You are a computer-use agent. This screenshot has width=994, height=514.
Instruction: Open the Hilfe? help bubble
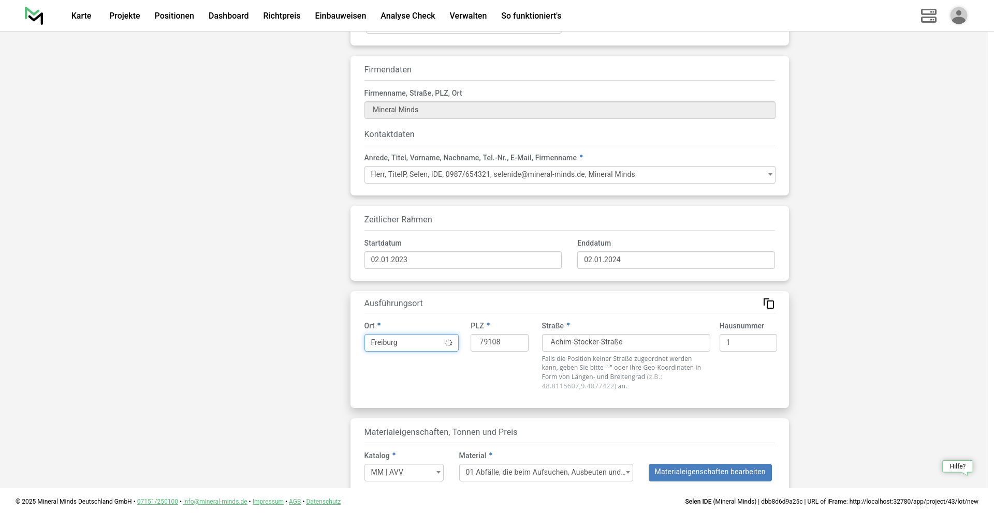957,466
